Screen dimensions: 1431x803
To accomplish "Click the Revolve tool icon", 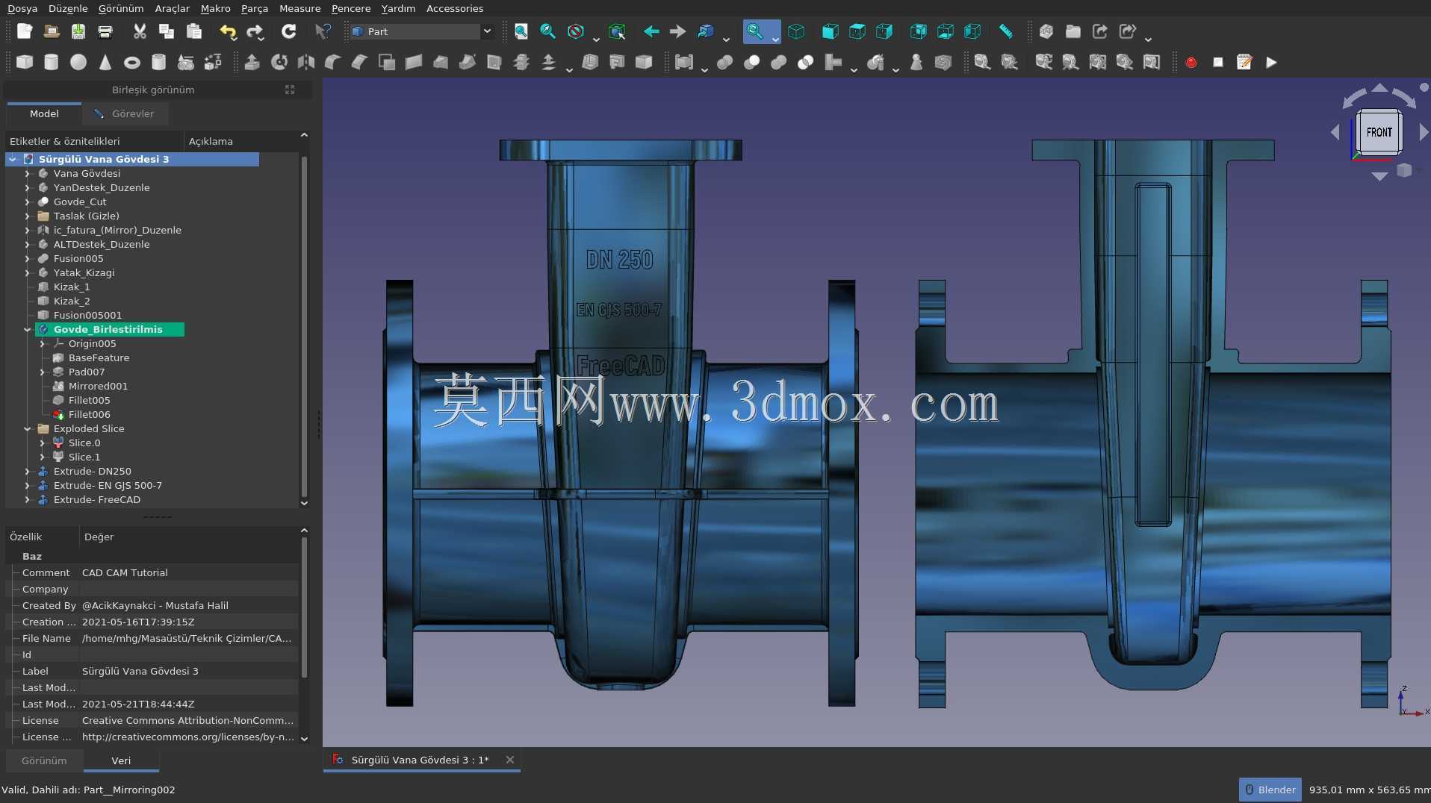I will pos(279,62).
